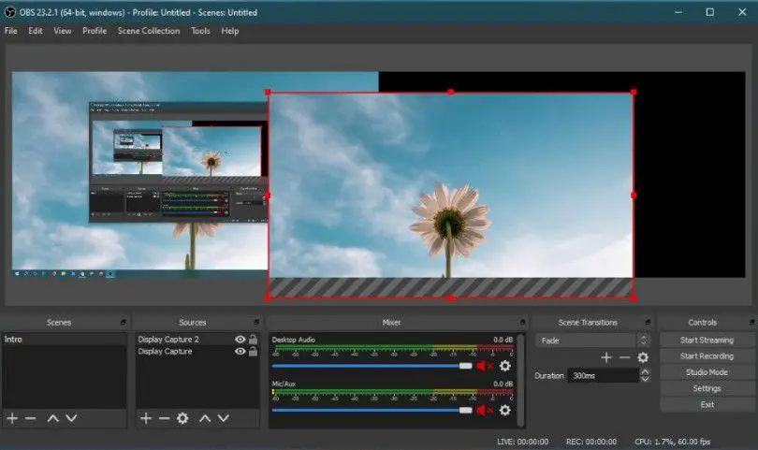The height and width of the screenshot is (450, 758).
Task: Add a new scene with the plus icon
Action: pos(12,418)
